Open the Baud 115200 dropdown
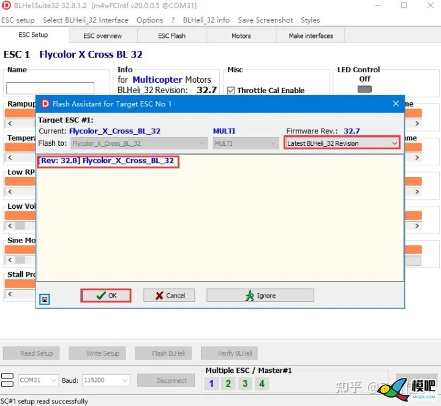The height and width of the screenshot is (406, 441). tap(106, 380)
